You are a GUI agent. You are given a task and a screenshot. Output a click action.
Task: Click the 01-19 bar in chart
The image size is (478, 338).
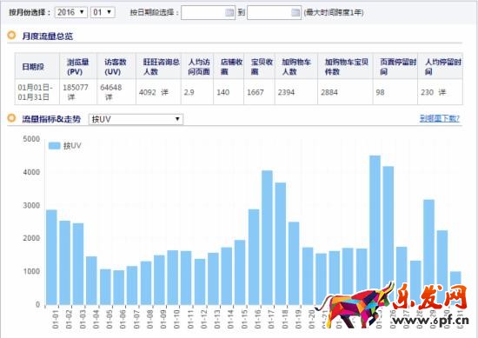click(x=294, y=263)
